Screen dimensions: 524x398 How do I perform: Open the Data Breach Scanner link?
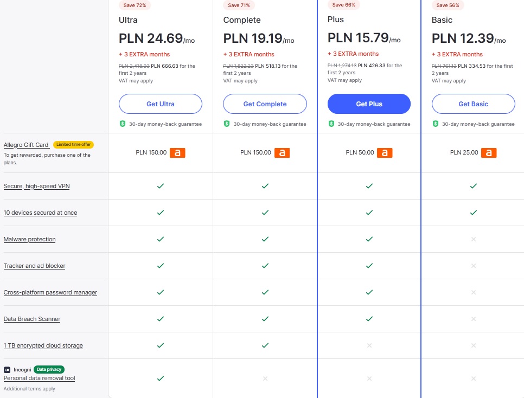(x=32, y=319)
